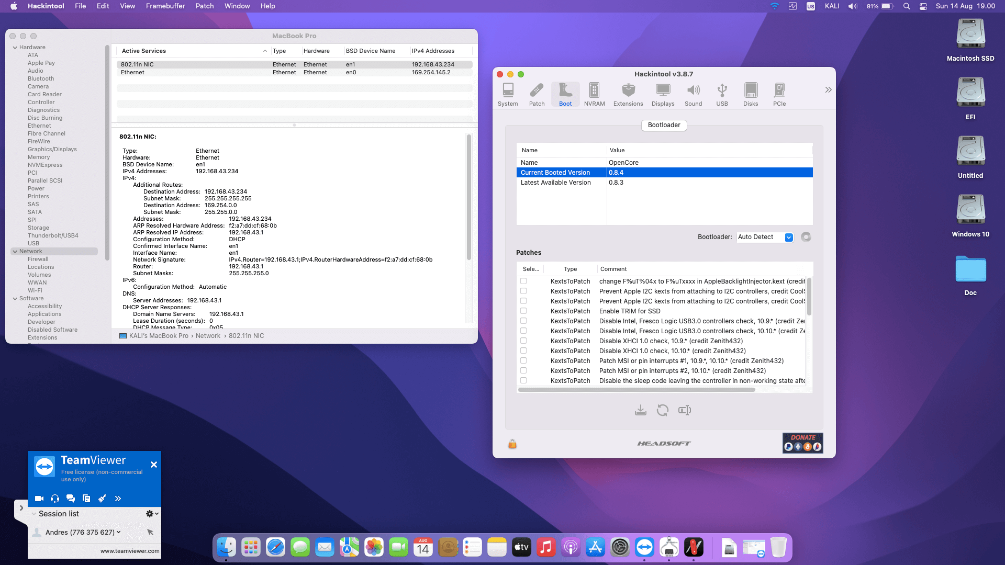Viewport: 1005px width, 565px height.
Task: Open the NVRAM tab in Hackintool
Action: pyautogui.click(x=594, y=94)
